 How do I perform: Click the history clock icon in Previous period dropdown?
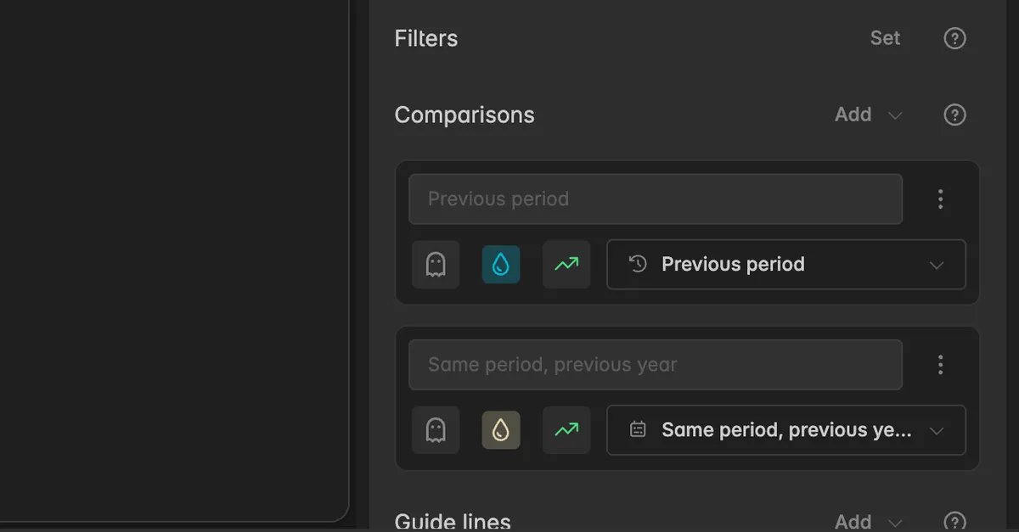[x=638, y=264]
